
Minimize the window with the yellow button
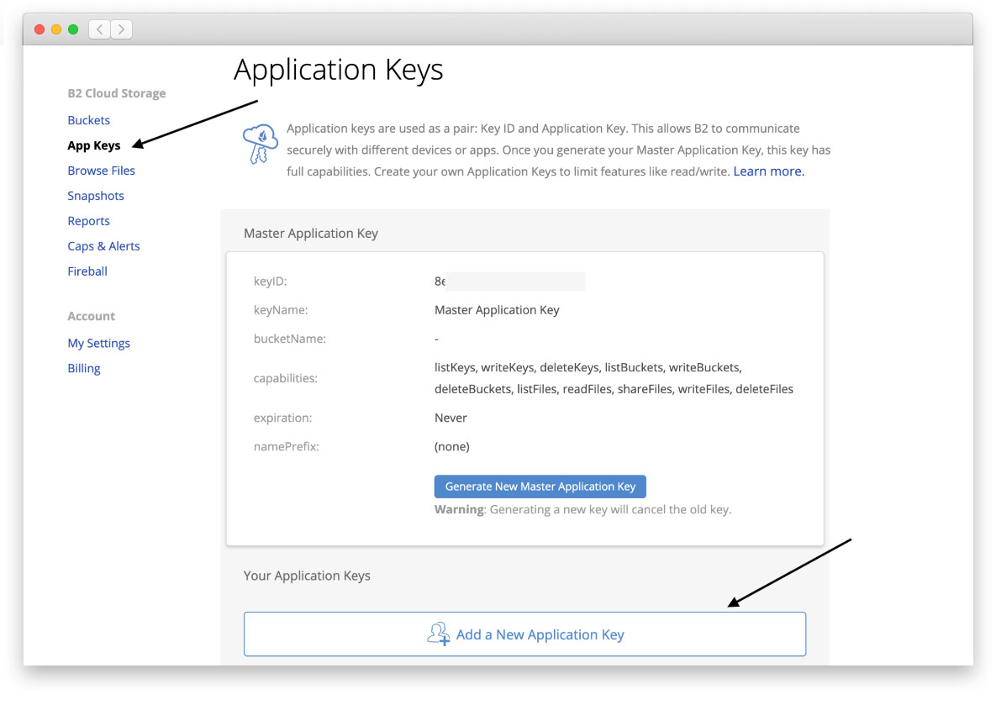(56, 29)
